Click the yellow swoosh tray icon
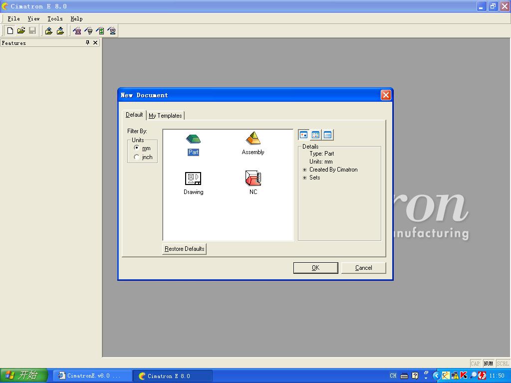 [x=446, y=376]
